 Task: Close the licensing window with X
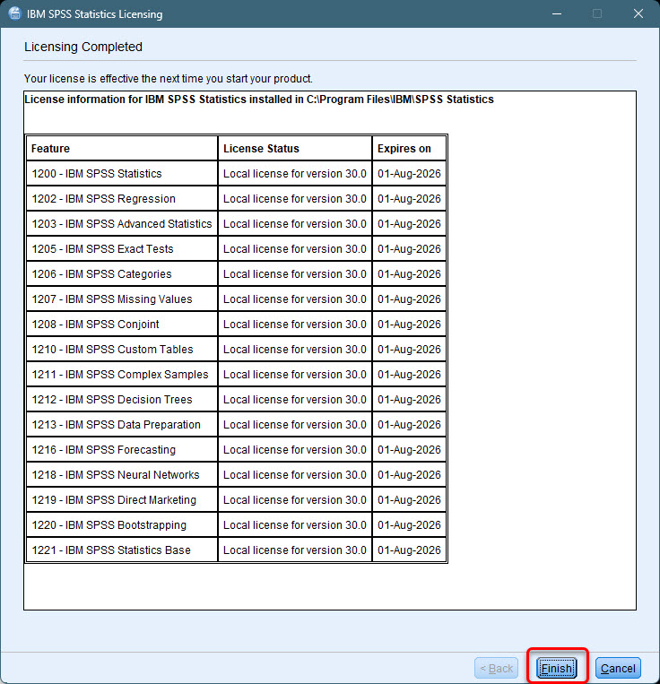click(x=638, y=14)
